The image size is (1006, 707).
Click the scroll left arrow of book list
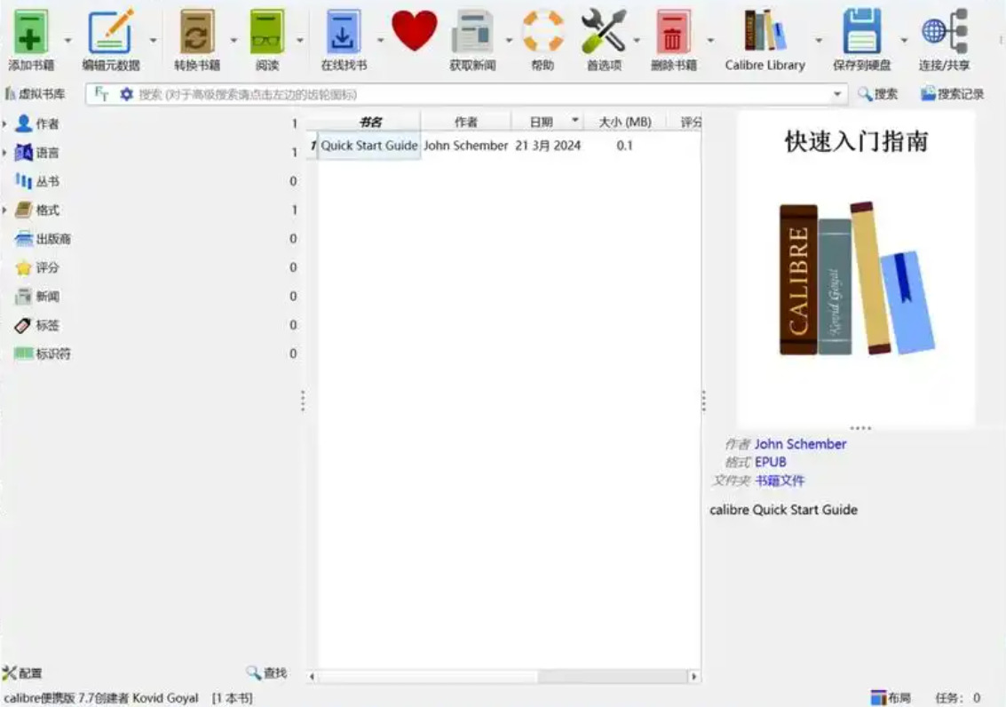click(312, 676)
